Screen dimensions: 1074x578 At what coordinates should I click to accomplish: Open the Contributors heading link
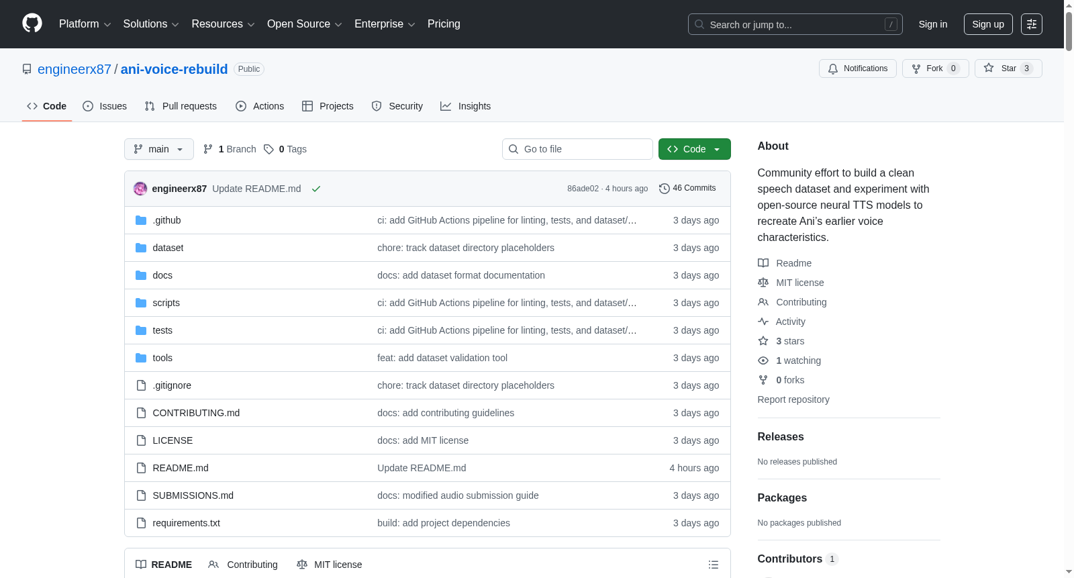797,559
